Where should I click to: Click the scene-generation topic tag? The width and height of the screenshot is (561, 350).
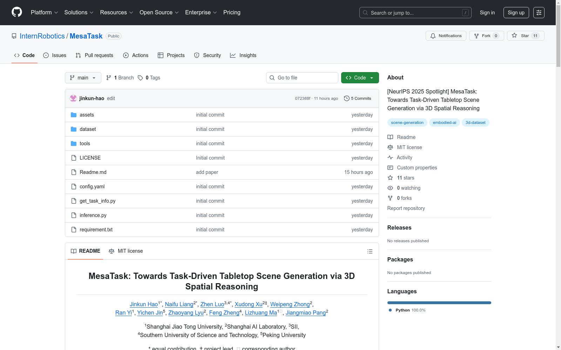point(407,122)
